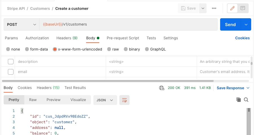Open the POST method dropdown
254x135 pixels.
(21, 24)
